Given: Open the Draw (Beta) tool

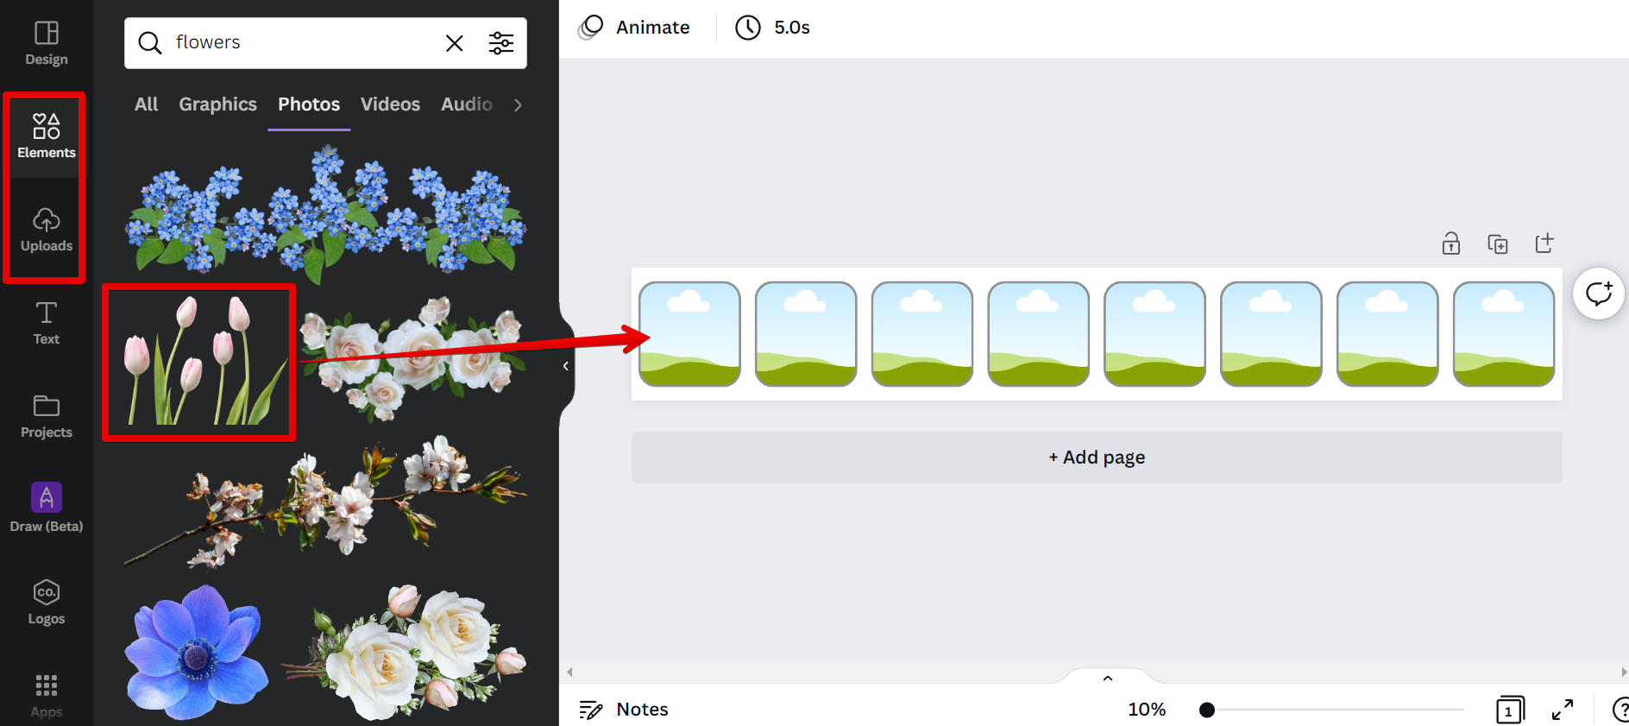Looking at the screenshot, I should [x=47, y=508].
